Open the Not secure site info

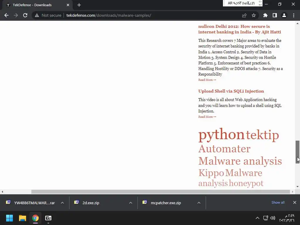48,15
